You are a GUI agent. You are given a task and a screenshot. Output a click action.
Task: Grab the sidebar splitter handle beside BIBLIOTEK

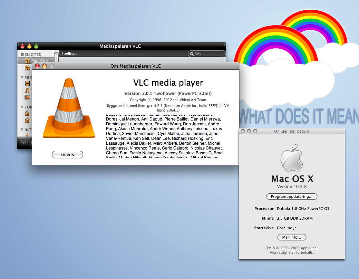56,56
